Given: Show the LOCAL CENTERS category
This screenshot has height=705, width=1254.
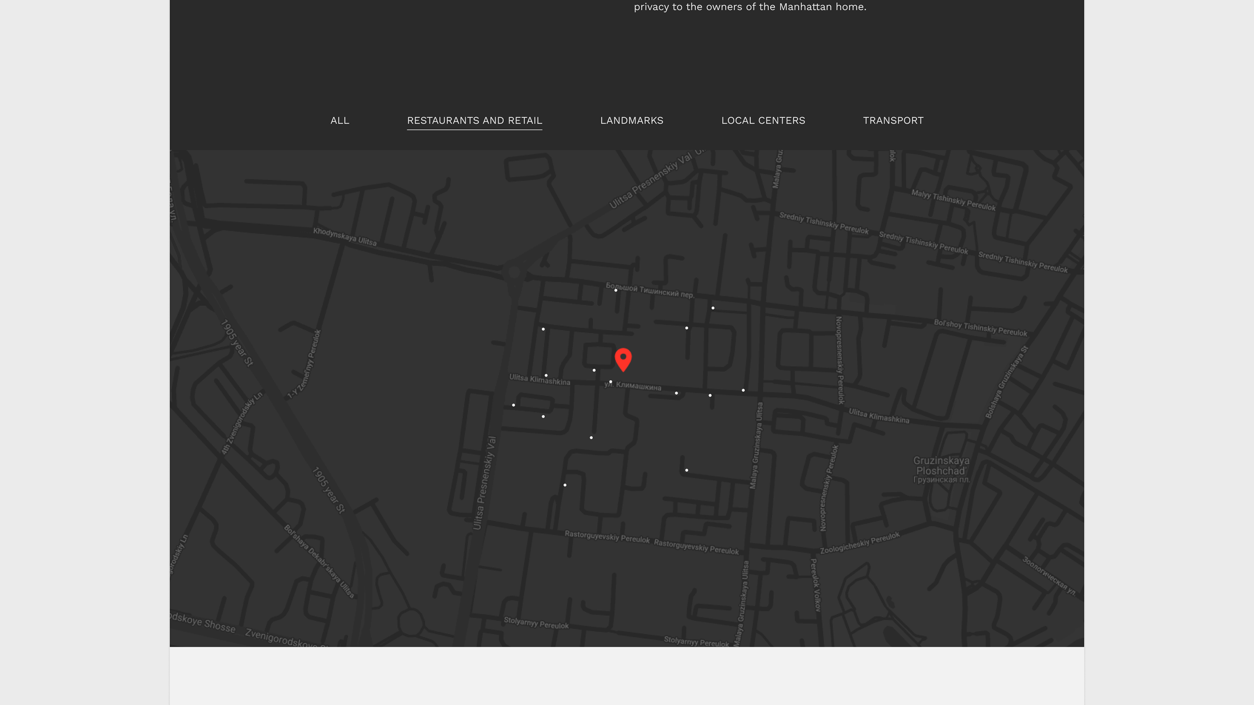Looking at the screenshot, I should pos(763,121).
